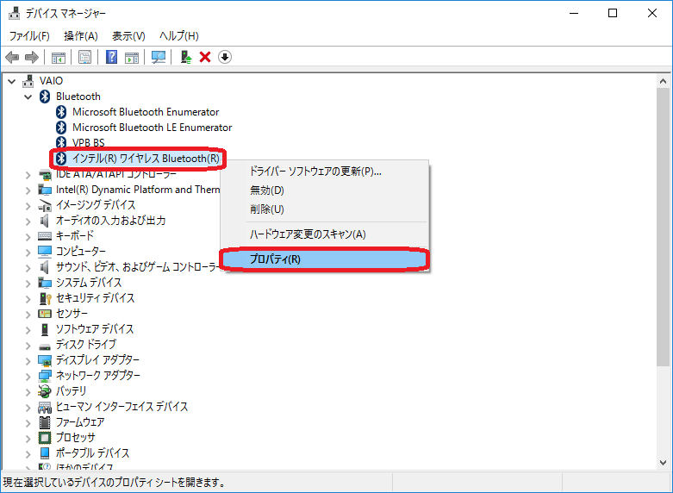Click the VAIO computer root icon

coord(28,81)
